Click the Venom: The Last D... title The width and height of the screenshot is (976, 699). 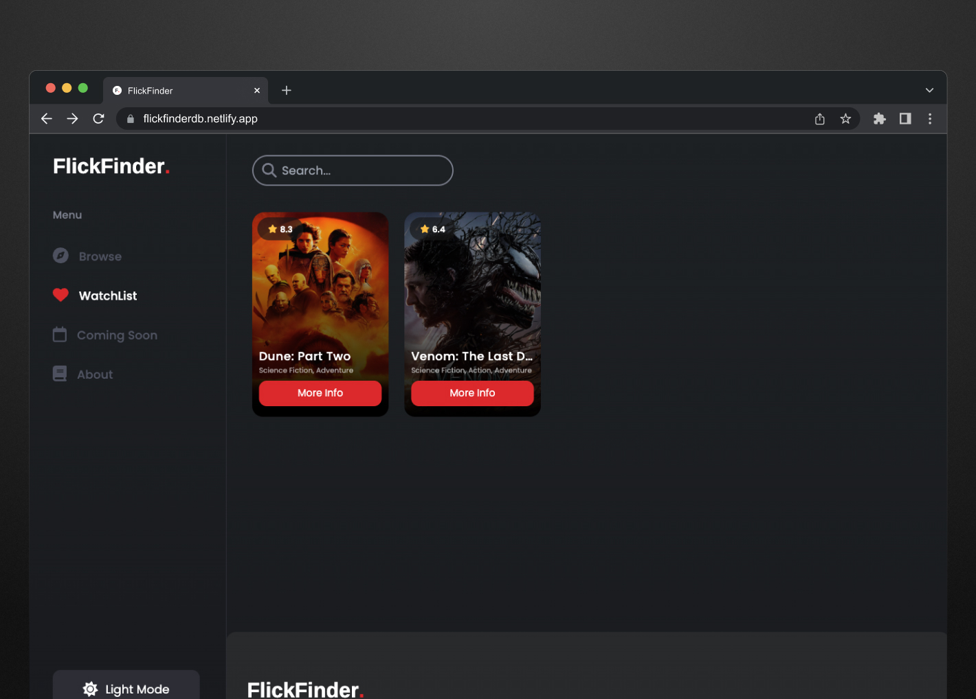(472, 356)
